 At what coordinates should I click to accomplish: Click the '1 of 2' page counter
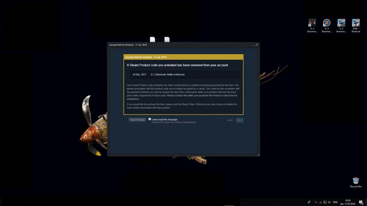230,120
